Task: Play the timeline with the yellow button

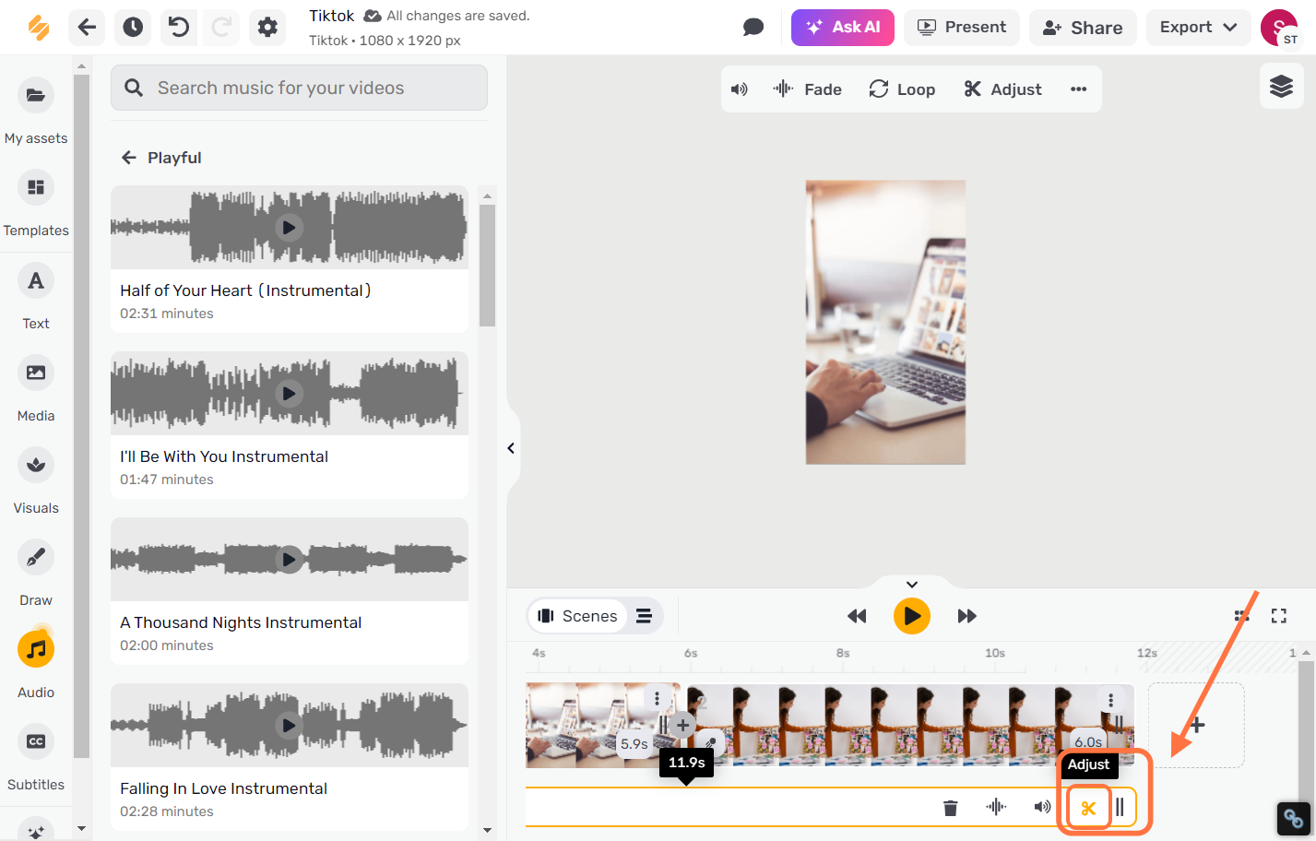Action: [x=911, y=616]
